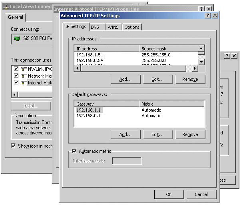Select IP address 192.168.1.54 row

click(136, 55)
